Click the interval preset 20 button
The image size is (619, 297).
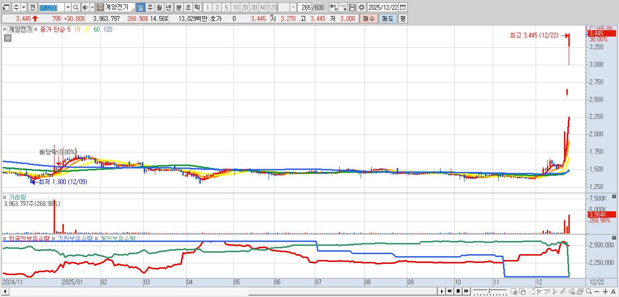[x=245, y=7]
